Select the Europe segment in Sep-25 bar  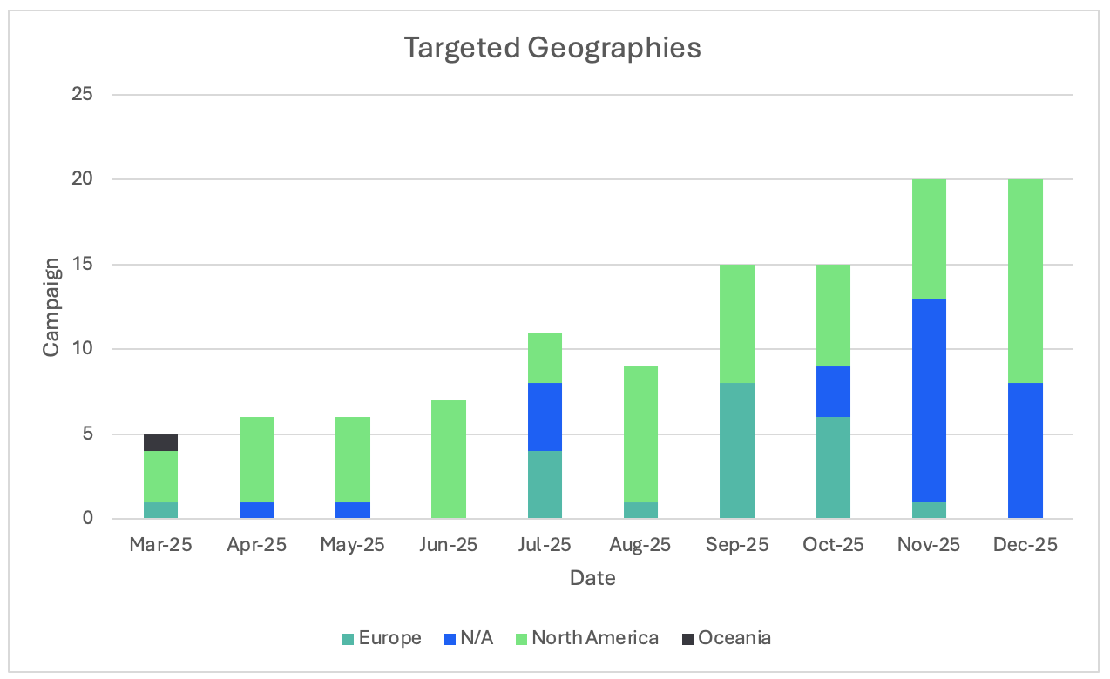(736, 451)
